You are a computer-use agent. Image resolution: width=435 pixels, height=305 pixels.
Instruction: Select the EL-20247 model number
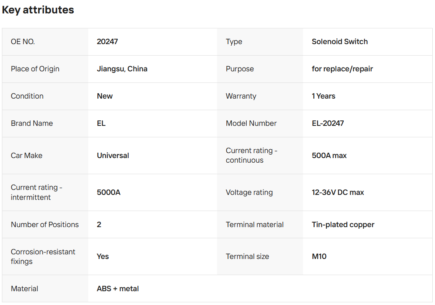click(328, 123)
